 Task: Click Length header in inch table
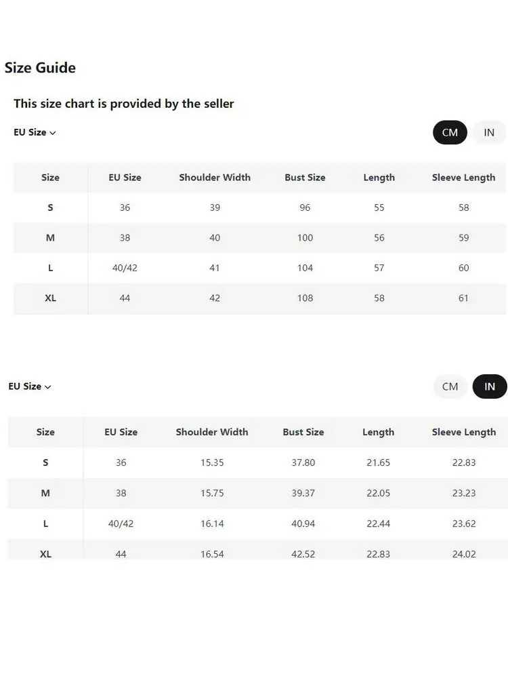pos(378,432)
